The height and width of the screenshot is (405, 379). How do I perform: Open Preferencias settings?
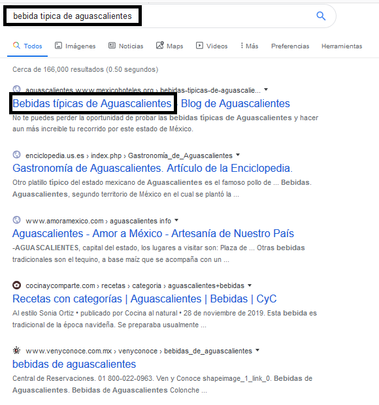coord(290,46)
